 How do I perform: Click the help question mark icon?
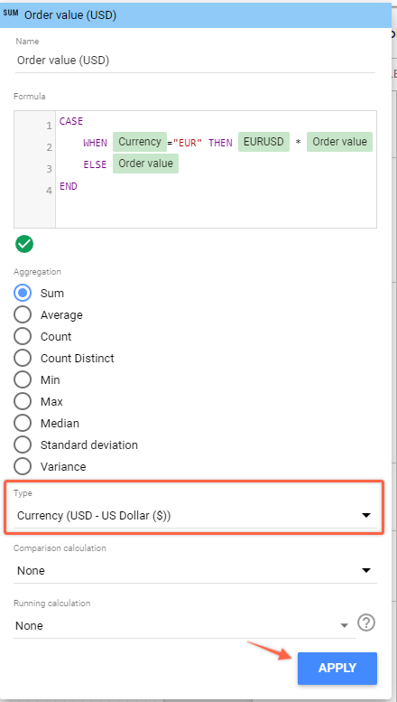coord(366,622)
